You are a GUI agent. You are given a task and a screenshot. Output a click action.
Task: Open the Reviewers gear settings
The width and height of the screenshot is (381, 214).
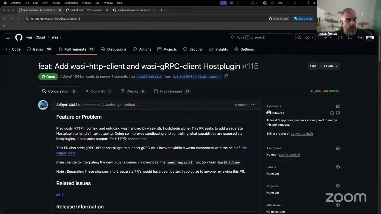tap(338, 106)
